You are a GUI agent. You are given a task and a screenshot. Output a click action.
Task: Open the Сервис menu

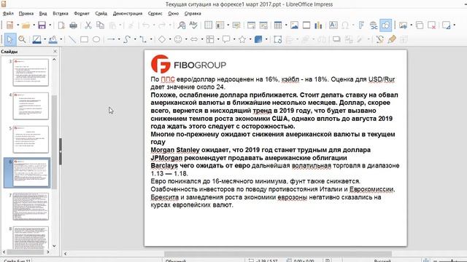[x=155, y=14]
